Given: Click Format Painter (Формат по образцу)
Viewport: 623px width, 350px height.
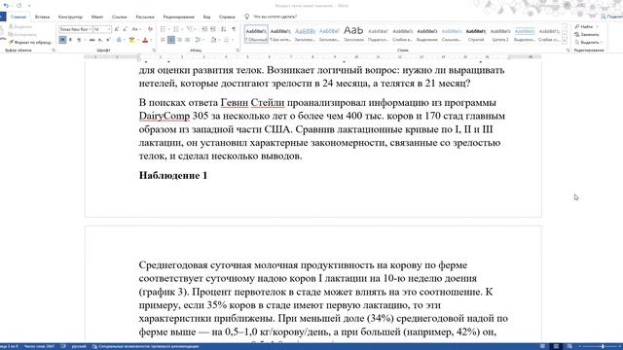Looking at the screenshot, I should tap(30, 42).
